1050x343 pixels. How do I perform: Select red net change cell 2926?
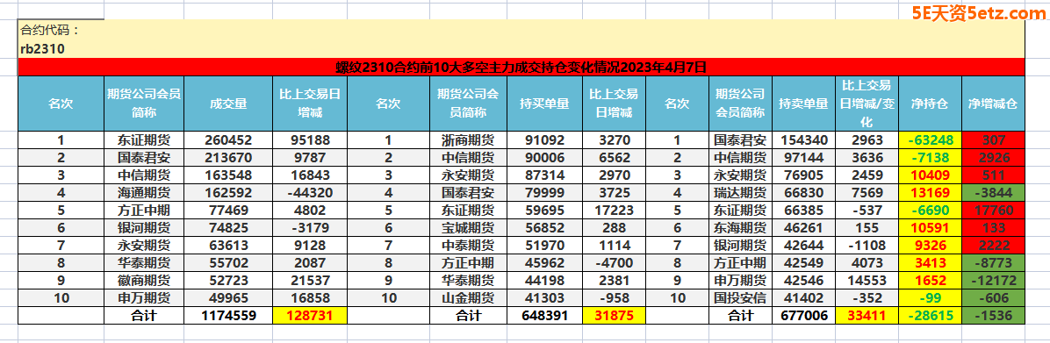(992, 158)
